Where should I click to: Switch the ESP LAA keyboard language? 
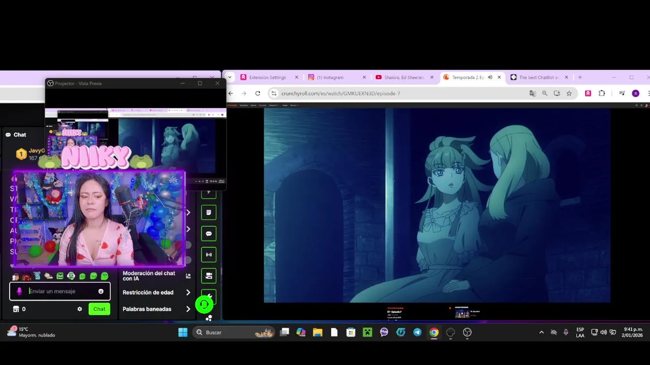coord(580,333)
